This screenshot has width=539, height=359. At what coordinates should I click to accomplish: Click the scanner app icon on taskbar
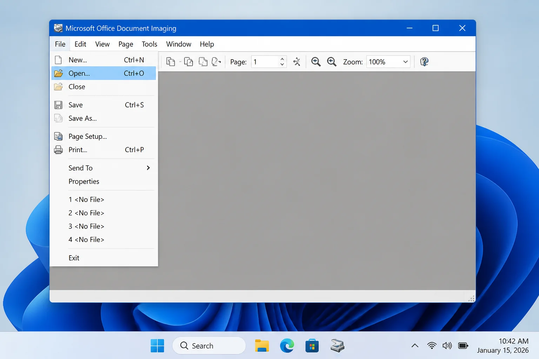337,346
